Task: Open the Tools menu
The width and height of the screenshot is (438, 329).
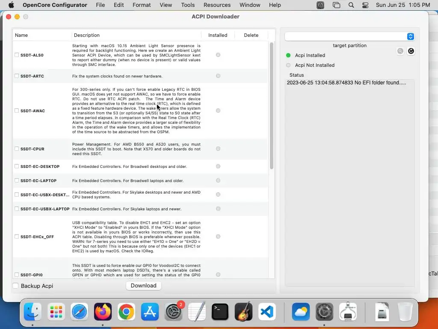Action: click(x=188, y=5)
